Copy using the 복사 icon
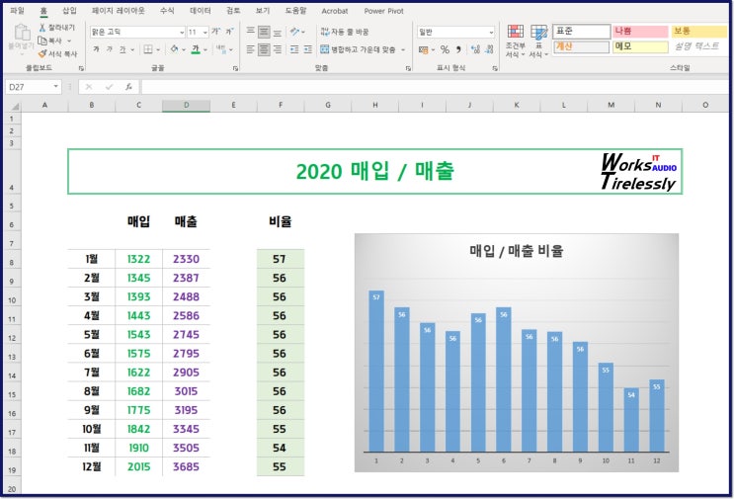Screen dimensions: 734x499 [42, 41]
